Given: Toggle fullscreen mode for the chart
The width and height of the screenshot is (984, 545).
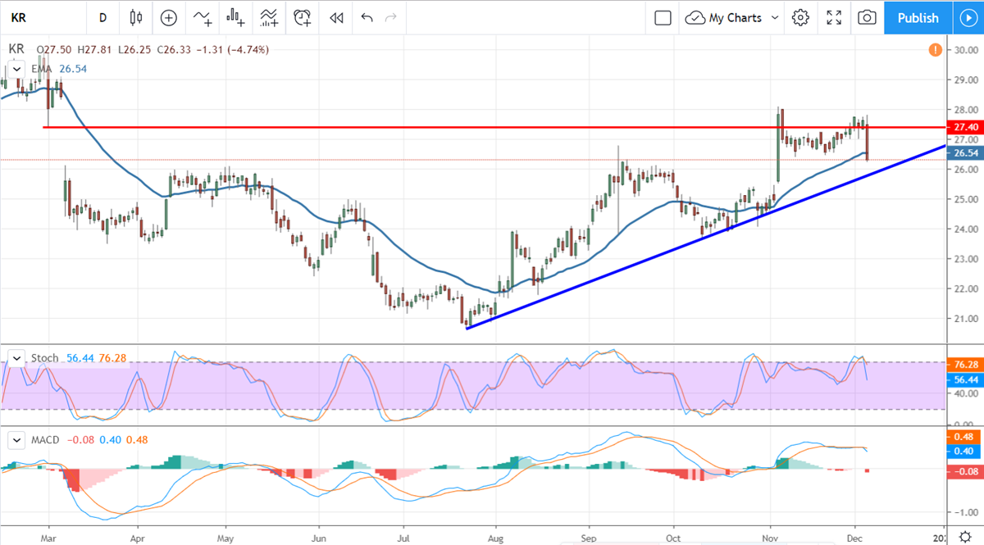Looking at the screenshot, I should 834,17.
